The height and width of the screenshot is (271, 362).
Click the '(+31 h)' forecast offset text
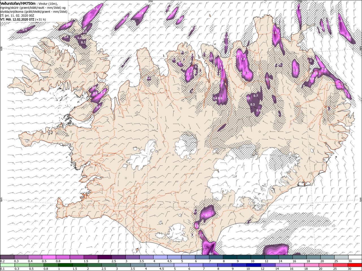coord(40,19)
